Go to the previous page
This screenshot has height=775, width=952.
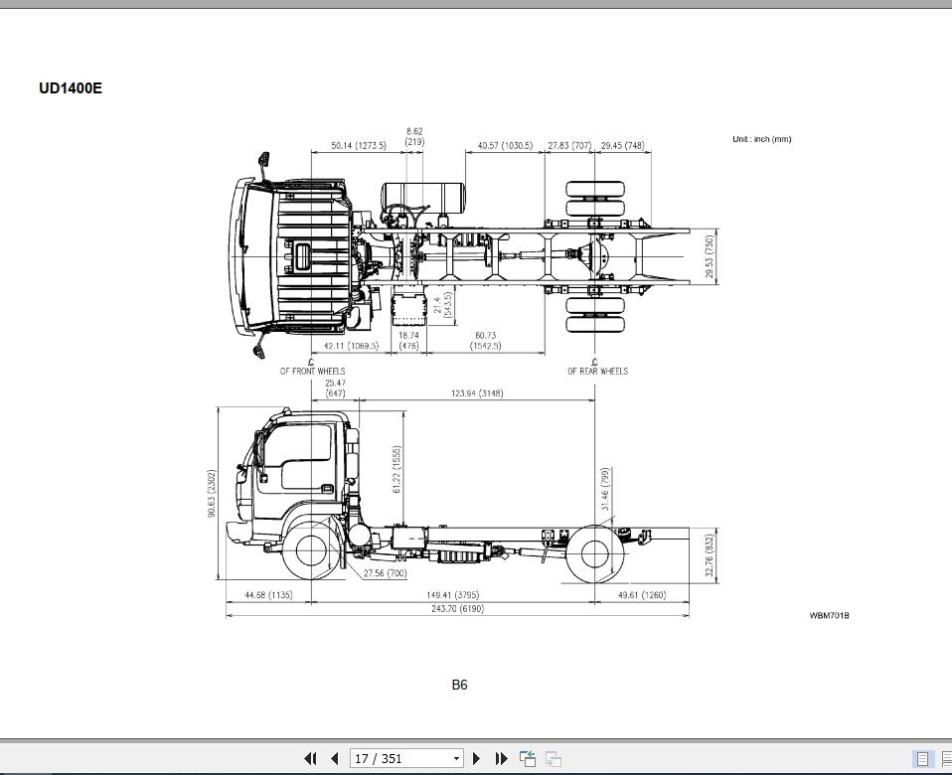334,758
